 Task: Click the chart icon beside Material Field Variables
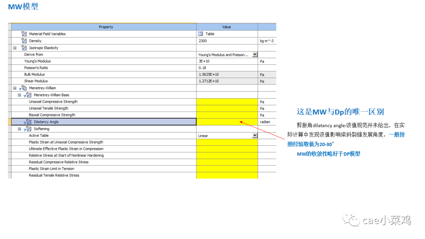(24, 34)
